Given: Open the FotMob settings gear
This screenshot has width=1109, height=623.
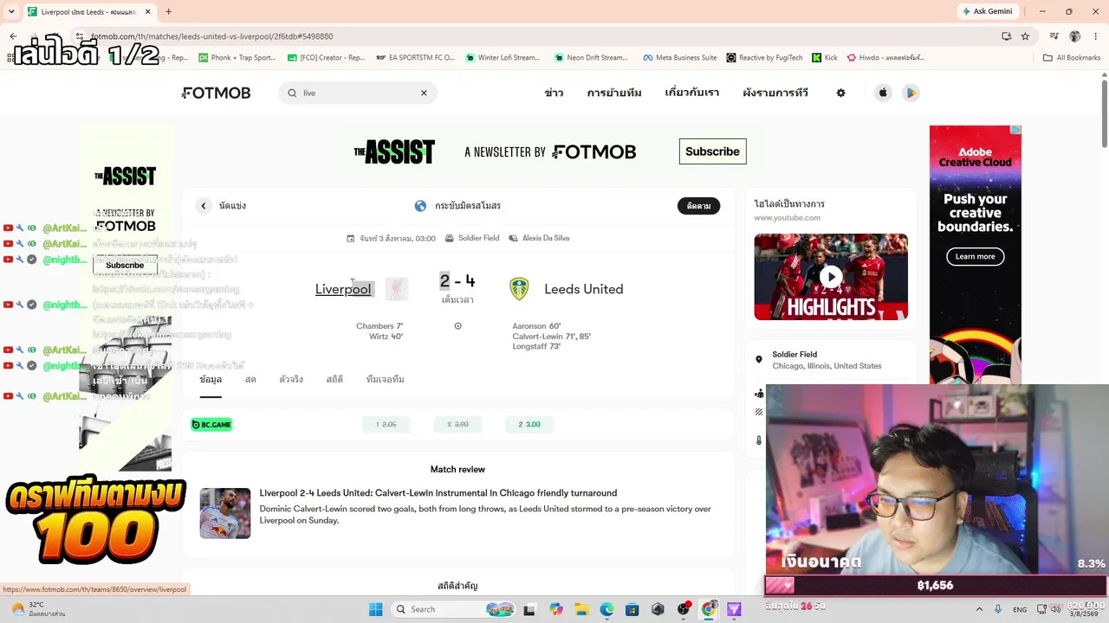Looking at the screenshot, I should [840, 93].
